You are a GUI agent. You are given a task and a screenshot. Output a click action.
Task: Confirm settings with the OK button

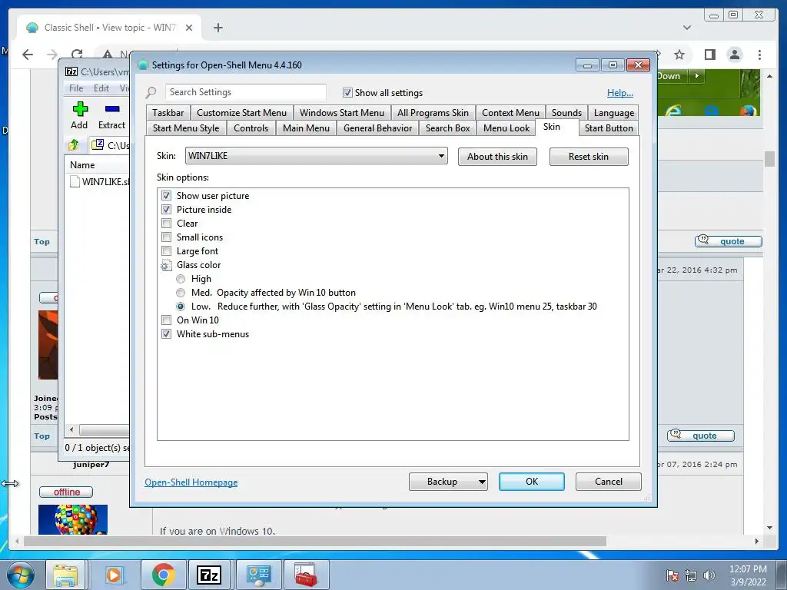click(x=532, y=482)
